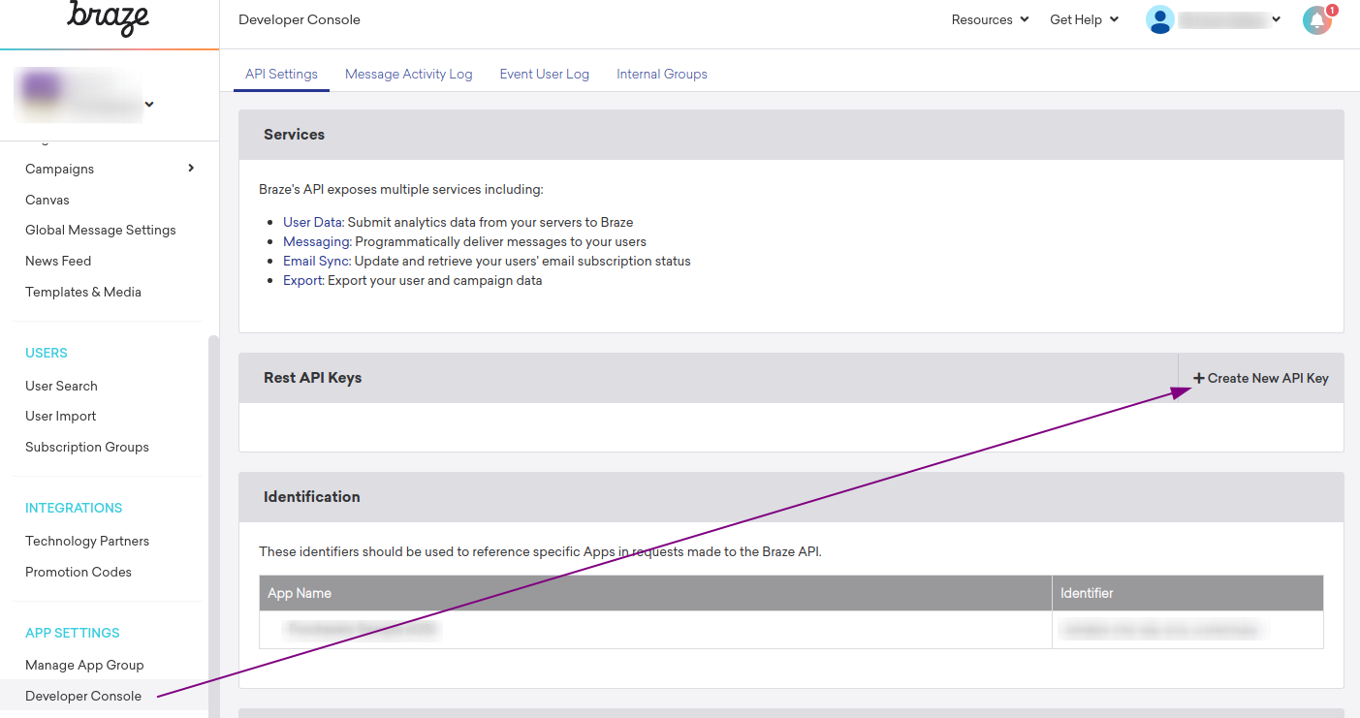
Task: Expand the Campaigns submenu chevron
Action: (x=191, y=169)
